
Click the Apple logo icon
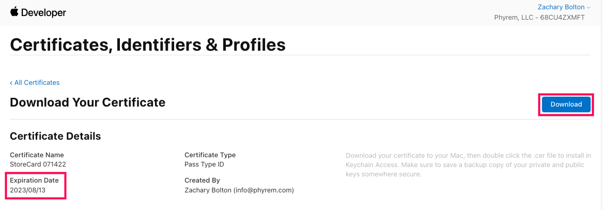[14, 12]
